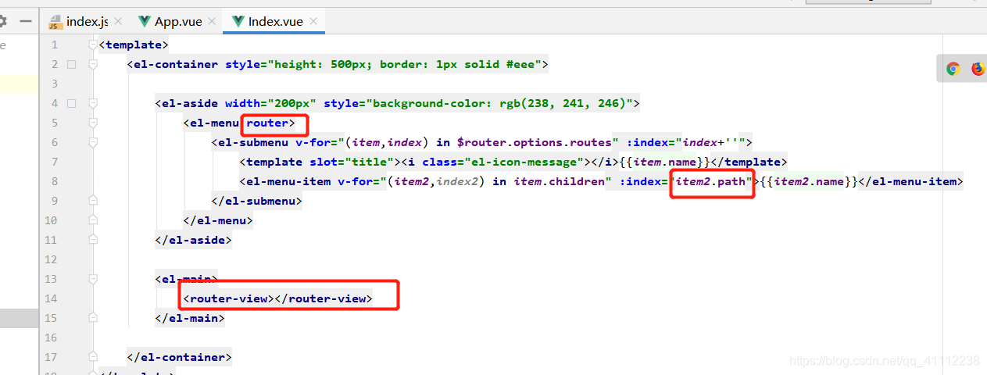This screenshot has width=987, height=375.
Task: Click line number 8 in the gutter
Action: (x=55, y=181)
